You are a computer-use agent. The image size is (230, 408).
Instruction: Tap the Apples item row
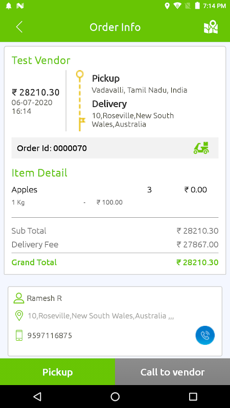point(115,196)
